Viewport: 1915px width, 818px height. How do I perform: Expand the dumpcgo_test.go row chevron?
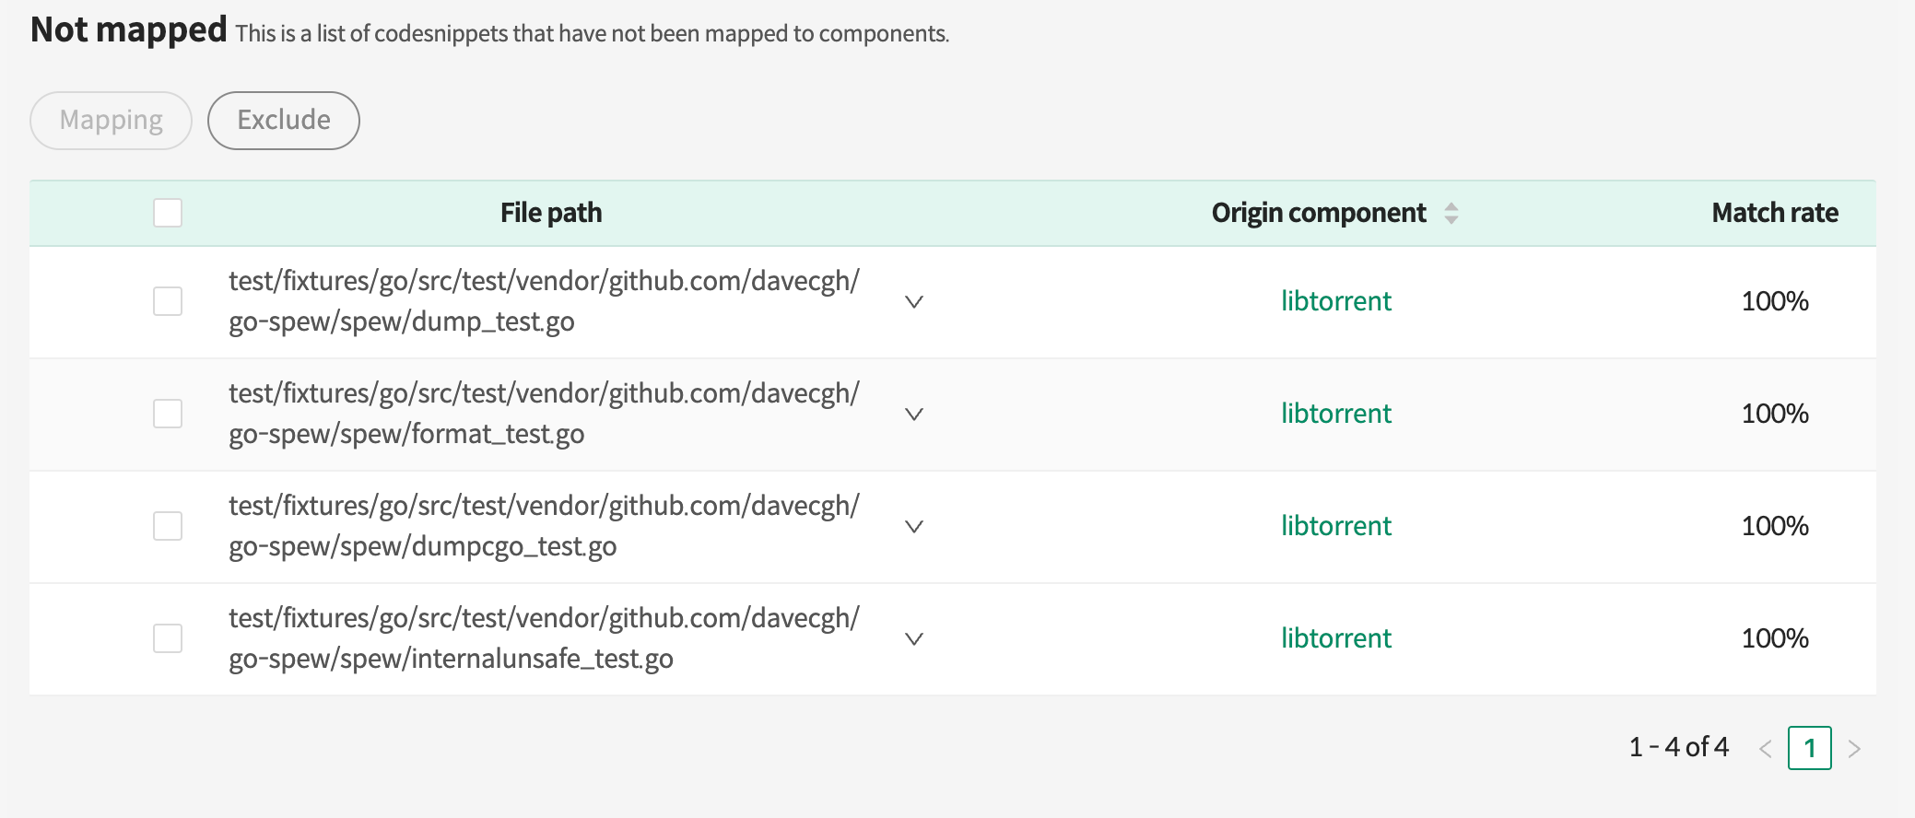coord(913,527)
